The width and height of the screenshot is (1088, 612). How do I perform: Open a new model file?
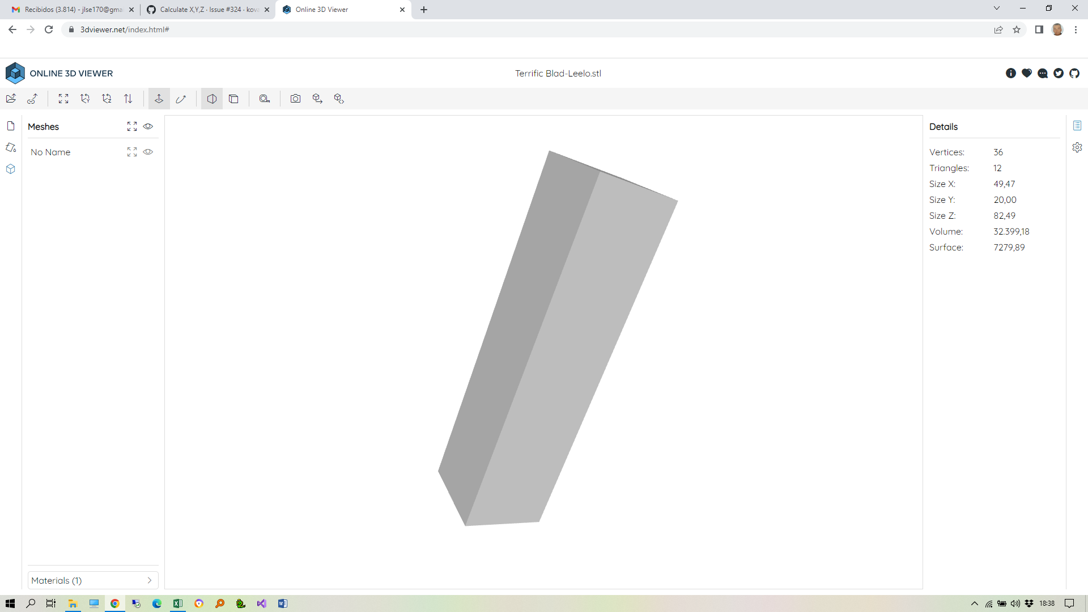11,98
